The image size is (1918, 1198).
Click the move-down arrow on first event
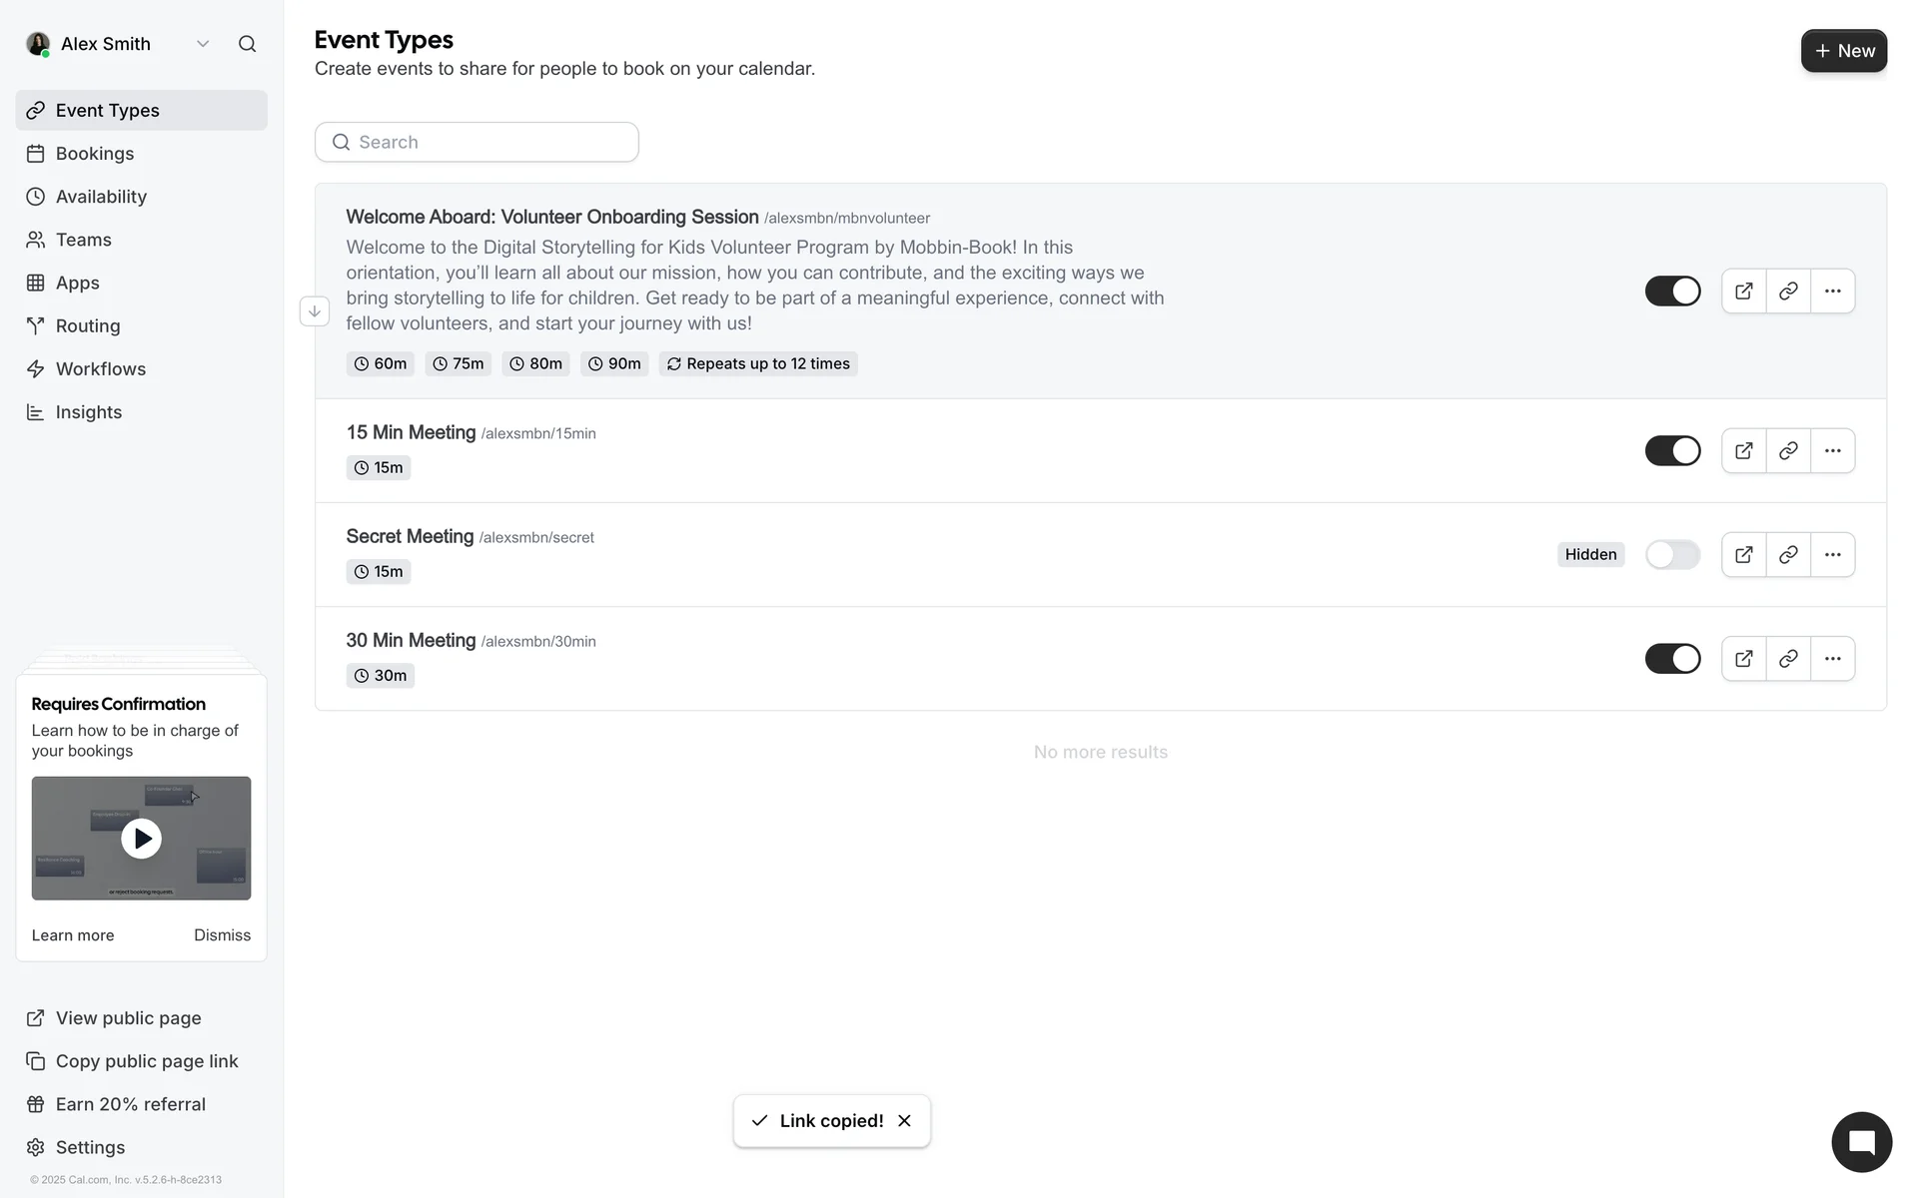[315, 311]
